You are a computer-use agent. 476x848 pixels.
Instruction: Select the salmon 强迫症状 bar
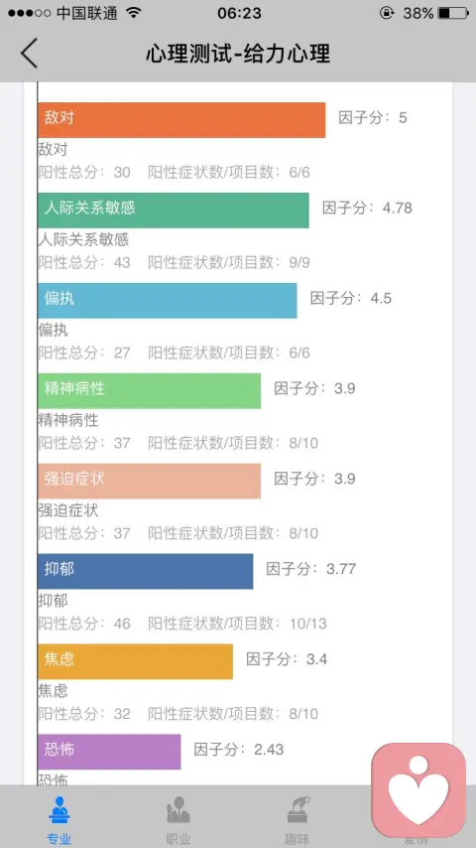click(149, 481)
